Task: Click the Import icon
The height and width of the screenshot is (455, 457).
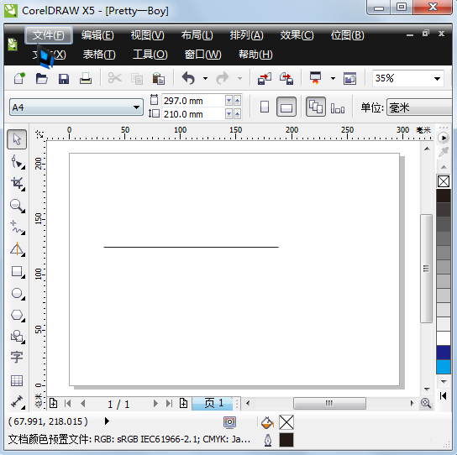Action: [265, 78]
